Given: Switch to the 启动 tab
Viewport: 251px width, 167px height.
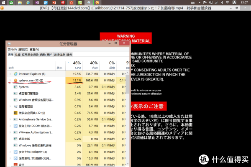Looking at the screenshot, I should tap(43, 55).
